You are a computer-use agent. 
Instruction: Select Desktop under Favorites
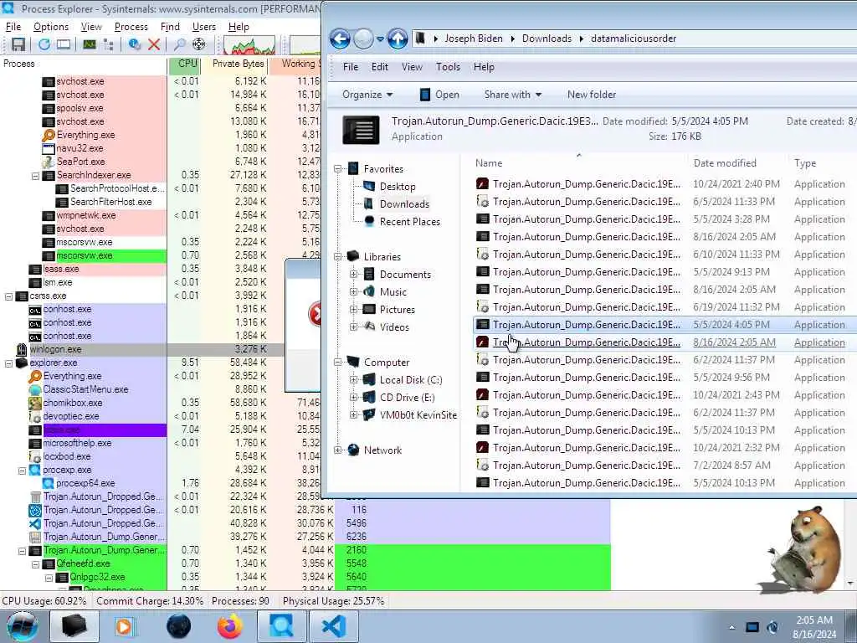coord(398,187)
